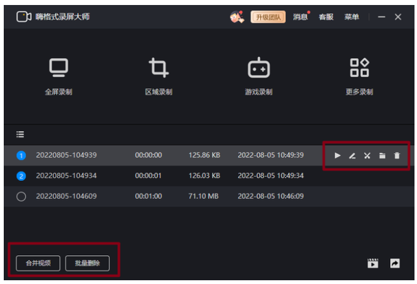Uncheck the 20220805-104934 recording
The width and height of the screenshot is (417, 284).
[x=21, y=176]
